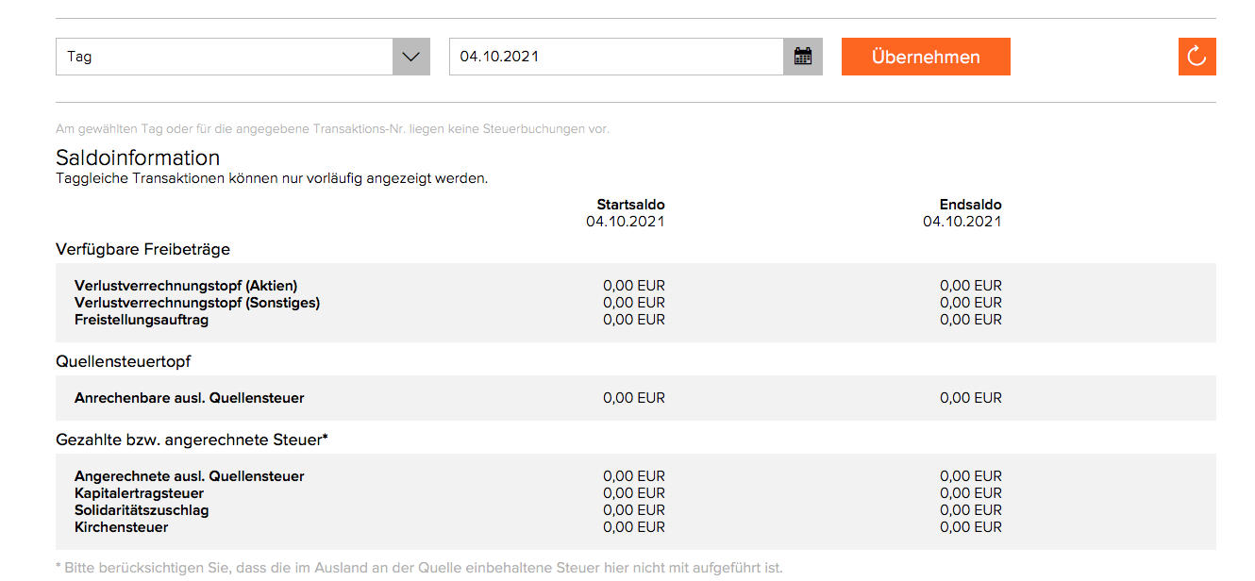The height and width of the screenshot is (581, 1255).
Task: Select the Verlustverrechnungstopf (Sonstiges) row label
Action: coord(197,303)
